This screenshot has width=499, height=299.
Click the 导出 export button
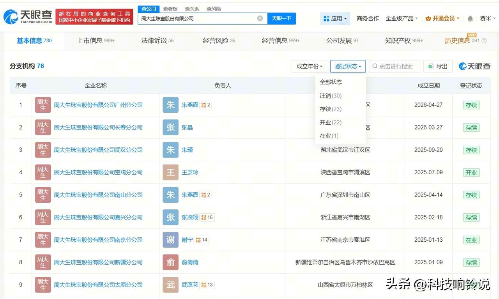(438, 66)
